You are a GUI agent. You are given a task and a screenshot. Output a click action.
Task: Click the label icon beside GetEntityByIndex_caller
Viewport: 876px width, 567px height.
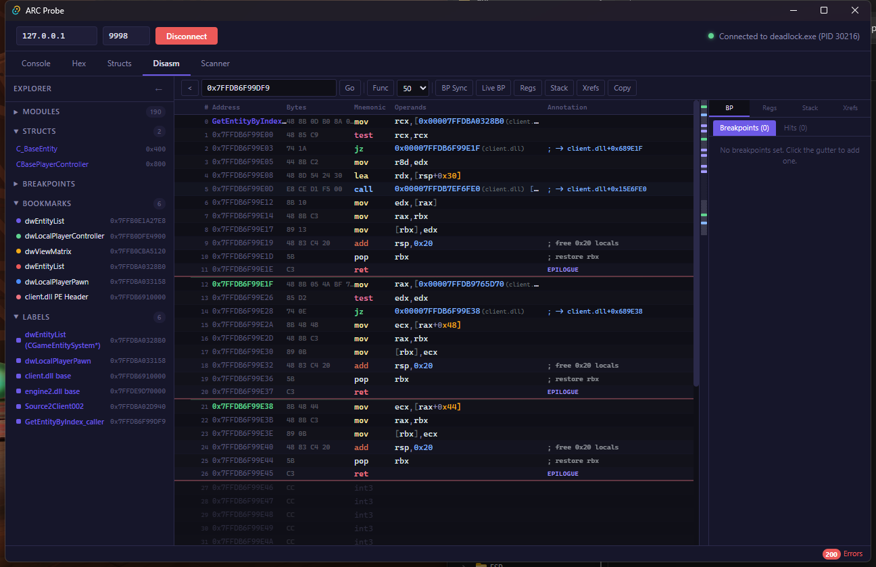(18, 422)
